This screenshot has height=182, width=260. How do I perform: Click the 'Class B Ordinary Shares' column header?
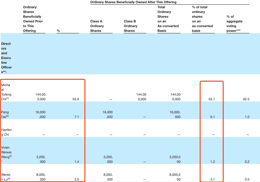131,26
